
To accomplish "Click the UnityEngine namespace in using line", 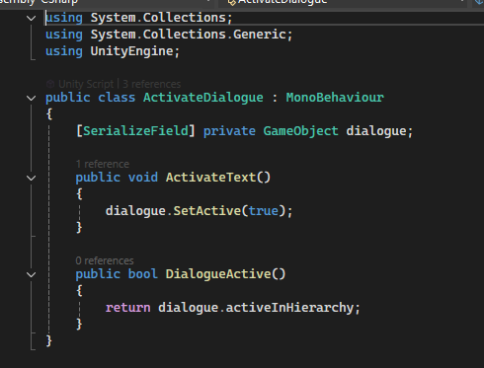I will (131, 51).
